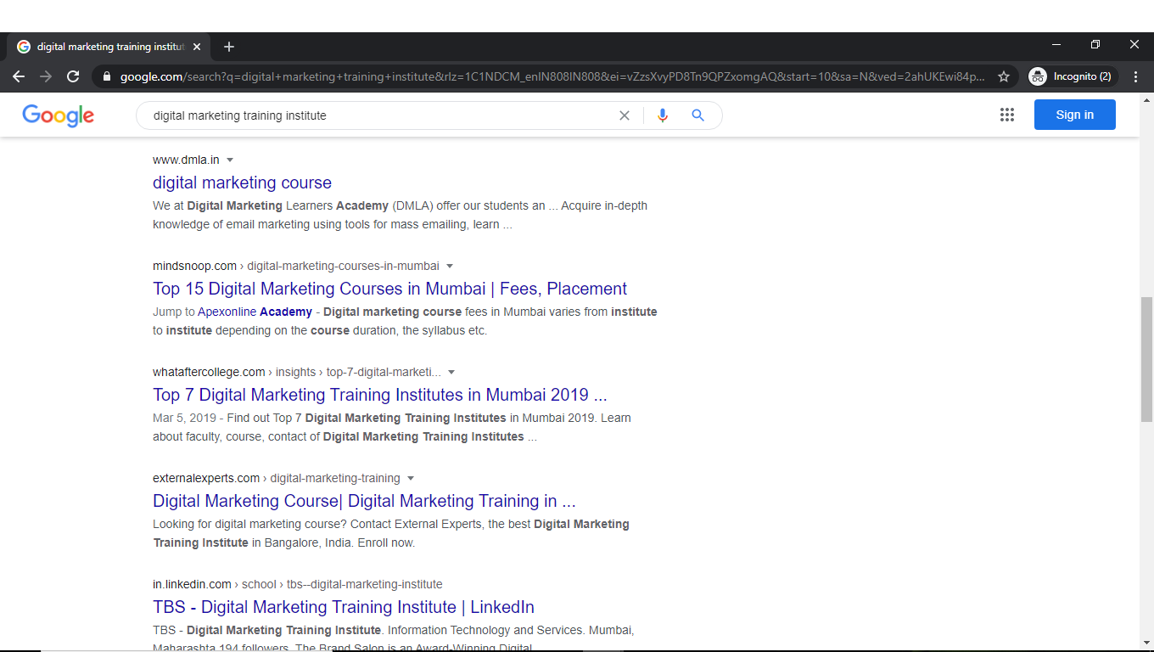The height and width of the screenshot is (652, 1154).
Task: Clear the search box with X
Action: pos(625,115)
